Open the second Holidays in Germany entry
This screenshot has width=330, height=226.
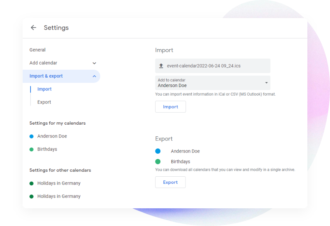[x=59, y=196]
